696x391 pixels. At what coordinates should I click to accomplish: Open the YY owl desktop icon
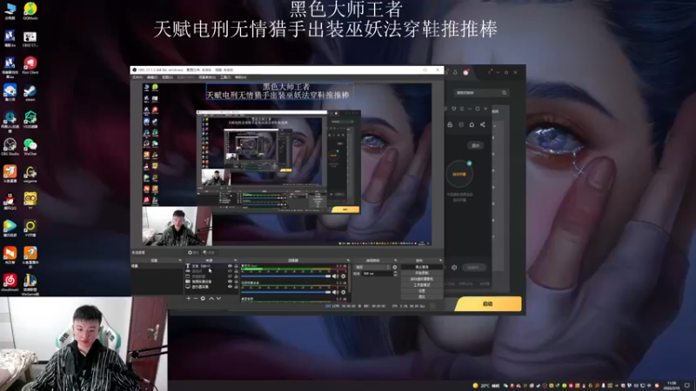pyautogui.click(x=30, y=202)
